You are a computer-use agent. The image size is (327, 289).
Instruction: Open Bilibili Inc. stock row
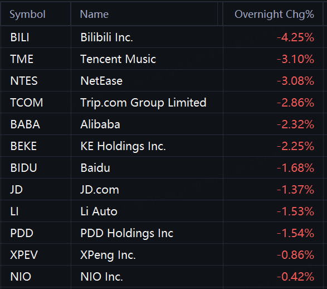pyautogui.click(x=164, y=37)
